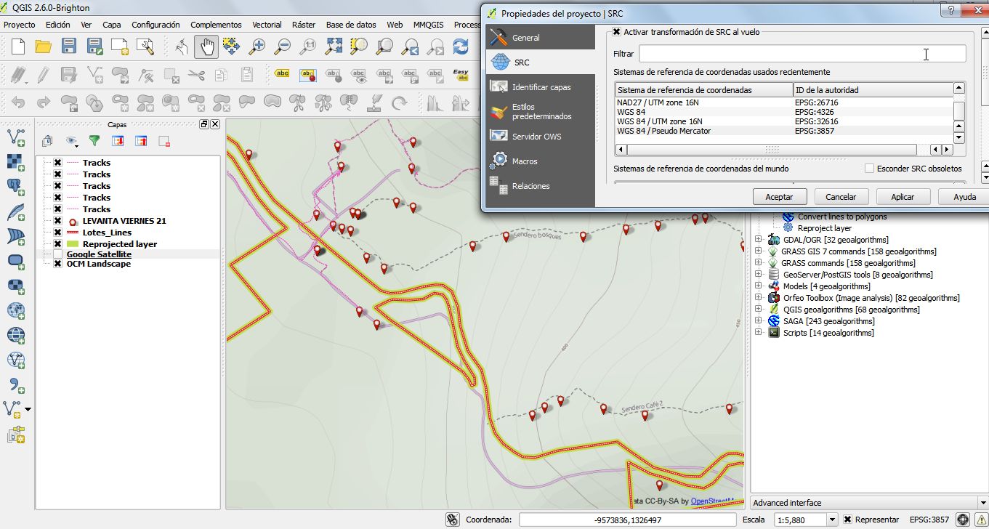Open the OpenStreetMap attribution link
Viewport: 989px width, 529px height.
[x=711, y=501]
